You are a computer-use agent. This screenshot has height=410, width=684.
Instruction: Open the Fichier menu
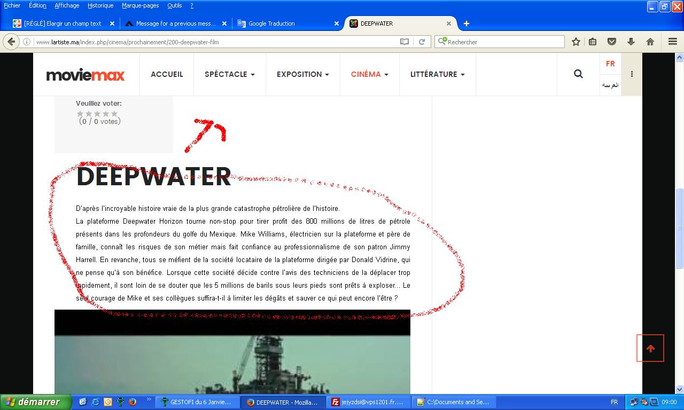[12, 5]
